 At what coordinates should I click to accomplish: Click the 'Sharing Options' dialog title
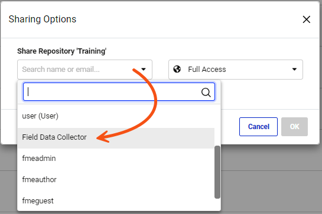click(43, 19)
